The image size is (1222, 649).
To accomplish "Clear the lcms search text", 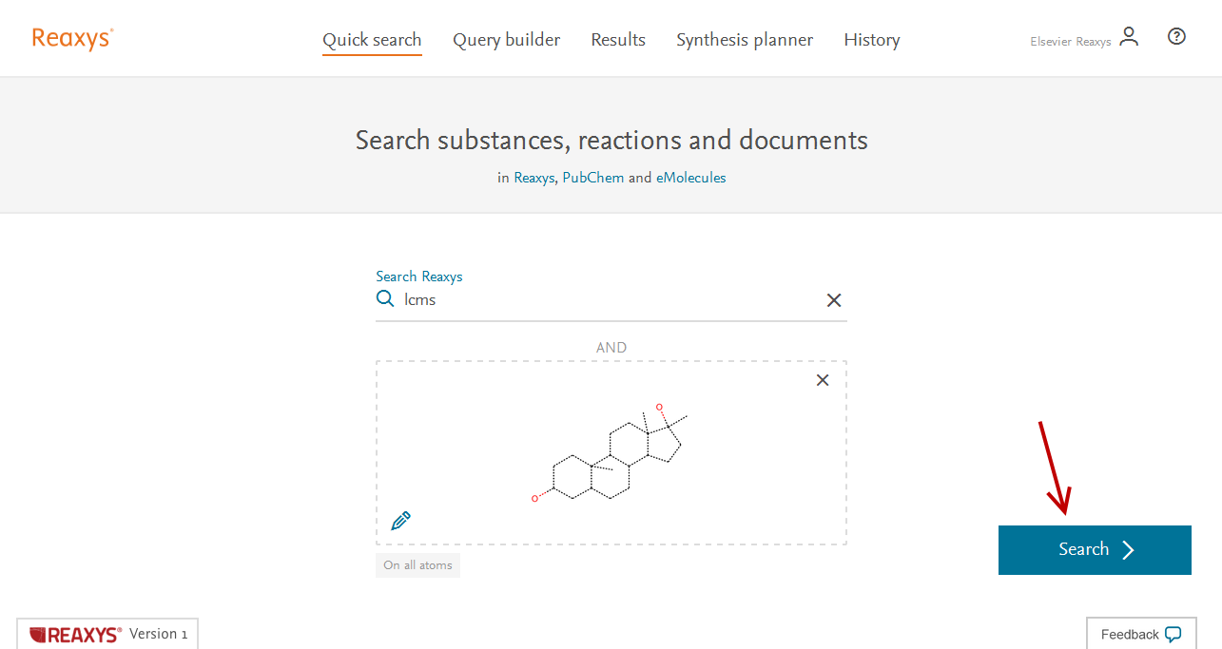I will pyautogui.click(x=834, y=300).
